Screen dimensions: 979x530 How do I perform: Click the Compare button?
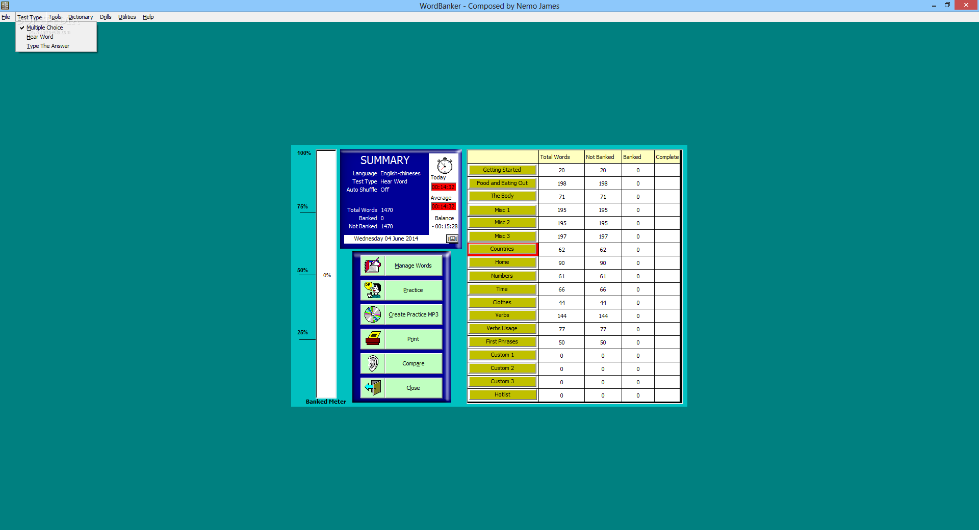tap(413, 363)
